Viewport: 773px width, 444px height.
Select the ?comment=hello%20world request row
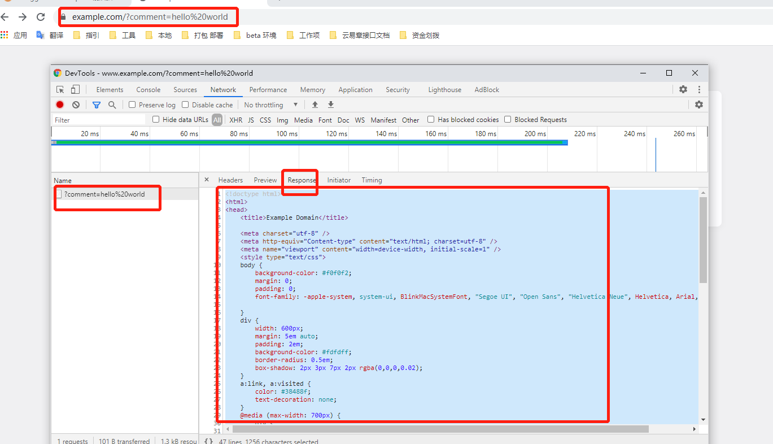[x=125, y=194]
